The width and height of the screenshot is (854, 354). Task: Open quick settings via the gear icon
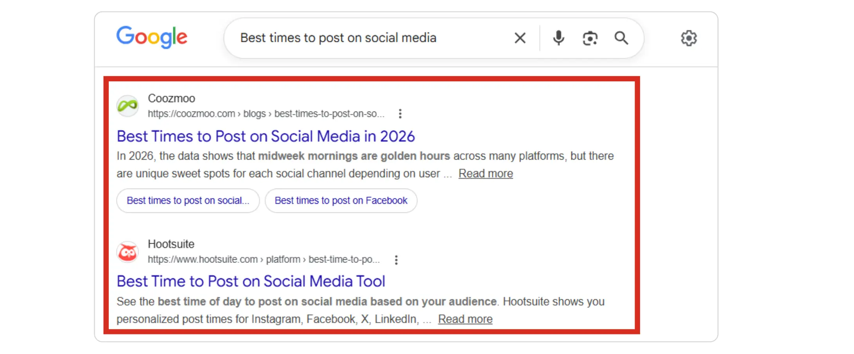click(689, 38)
